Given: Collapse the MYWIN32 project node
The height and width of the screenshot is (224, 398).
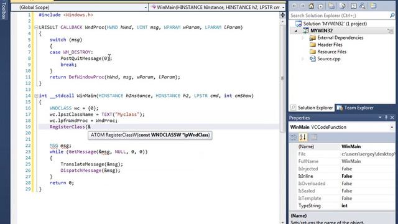Looking at the screenshot, I should pos(296,31).
